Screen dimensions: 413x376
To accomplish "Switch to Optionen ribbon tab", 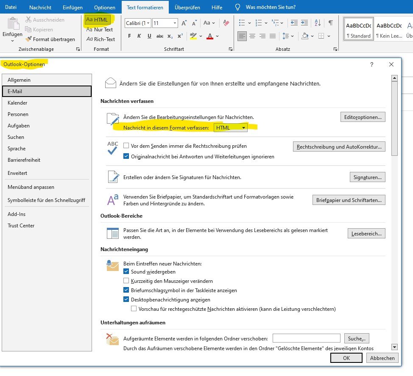I will [105, 7].
